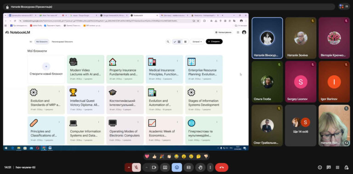Send the party popper reaction
The width and height of the screenshot is (353, 174).
pyautogui.click(x=162, y=157)
